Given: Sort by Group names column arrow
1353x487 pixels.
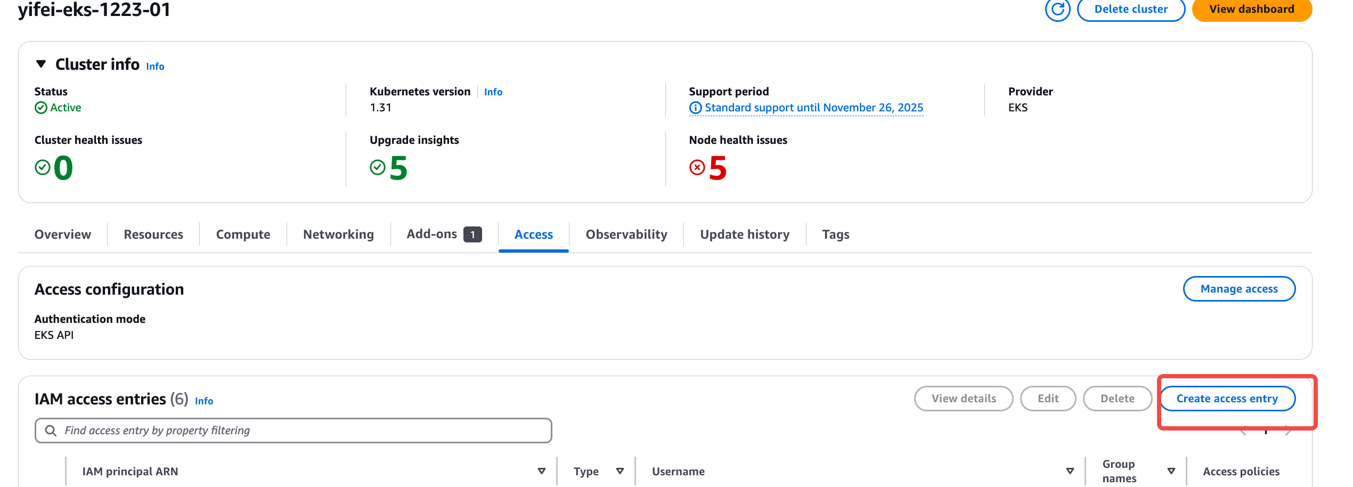Looking at the screenshot, I should click(1171, 471).
